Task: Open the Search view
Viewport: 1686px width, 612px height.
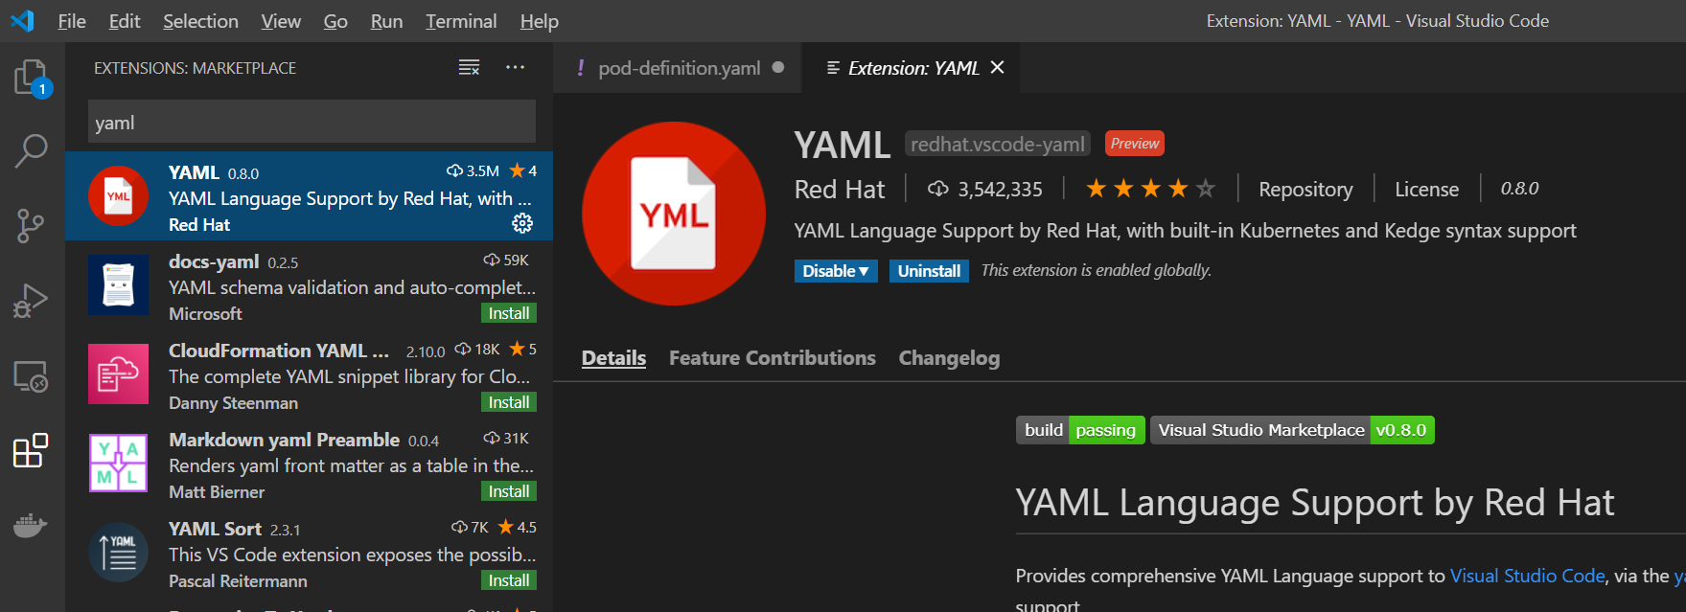Action: coord(32,150)
